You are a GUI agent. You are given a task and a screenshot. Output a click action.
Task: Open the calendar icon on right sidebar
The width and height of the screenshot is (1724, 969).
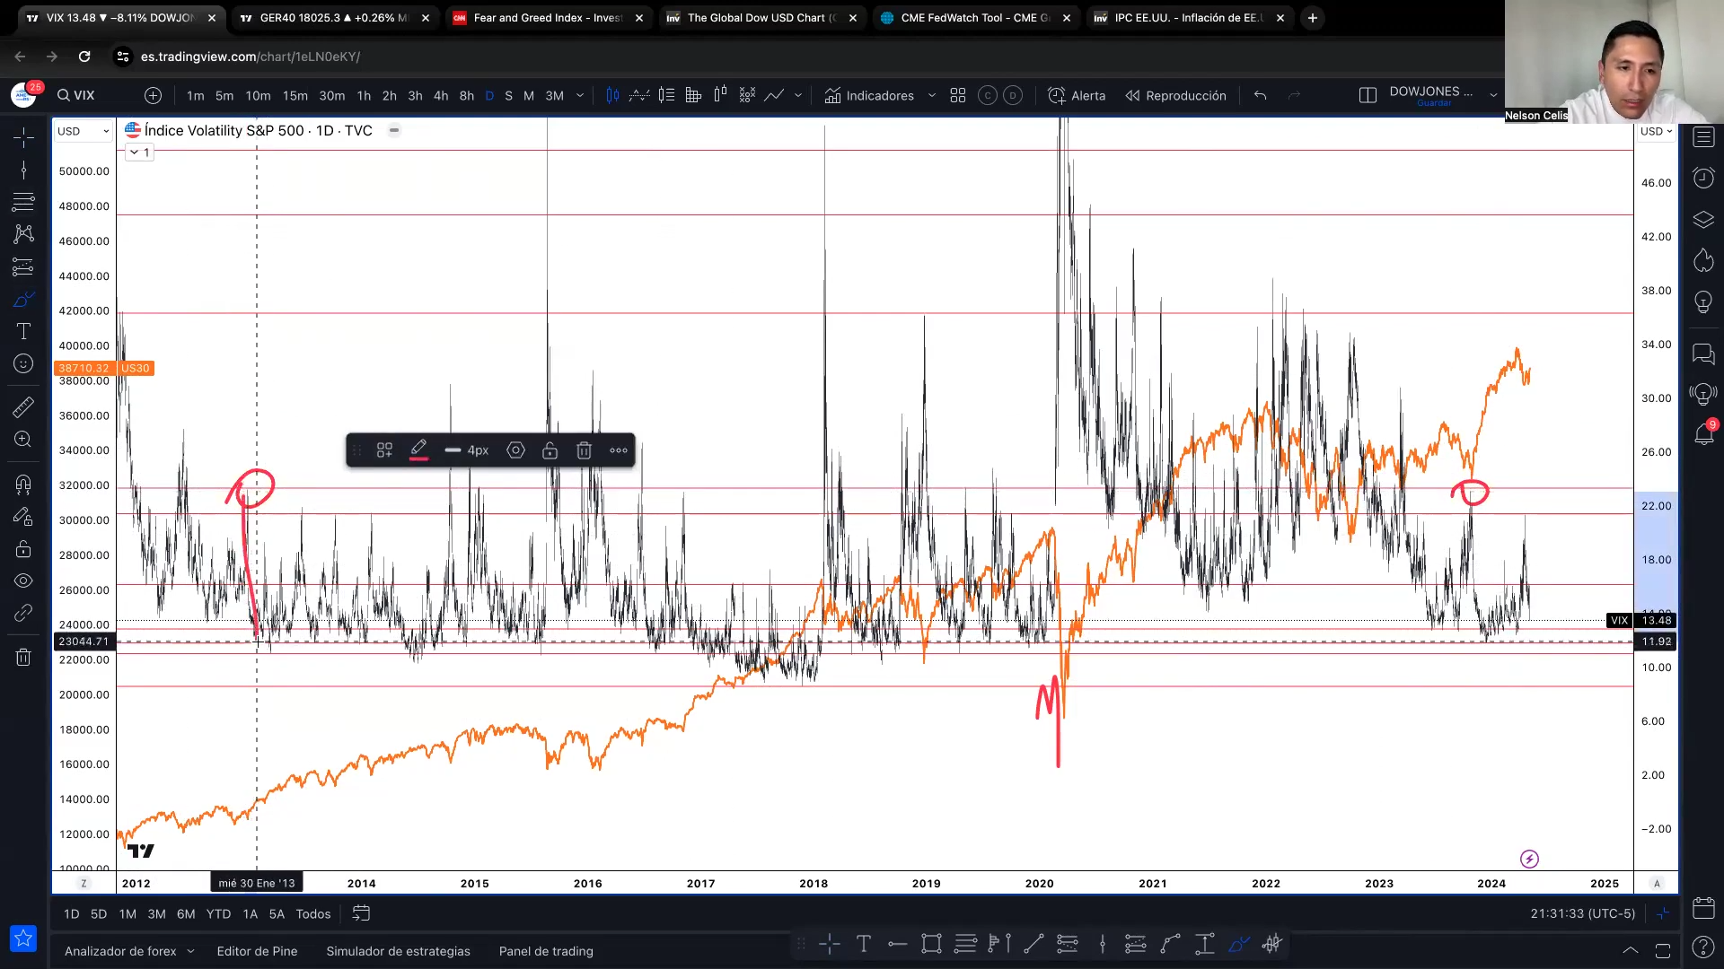[1703, 907]
